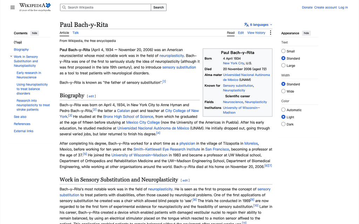Open Neuroscience link in infobox Fields
This screenshot has width=359, height=224.
(x=233, y=102)
